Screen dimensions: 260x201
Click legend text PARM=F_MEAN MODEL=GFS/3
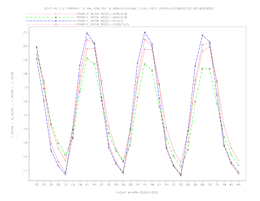(x=100, y=21)
